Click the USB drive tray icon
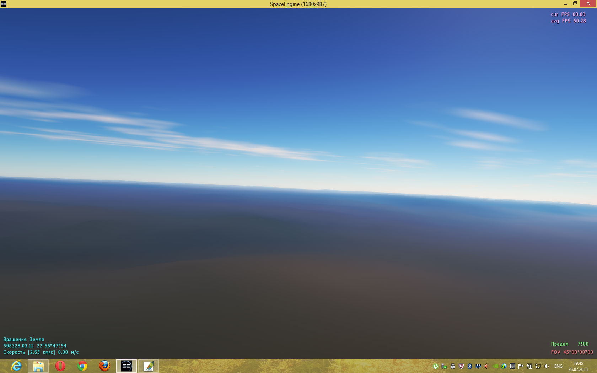 (x=453, y=366)
